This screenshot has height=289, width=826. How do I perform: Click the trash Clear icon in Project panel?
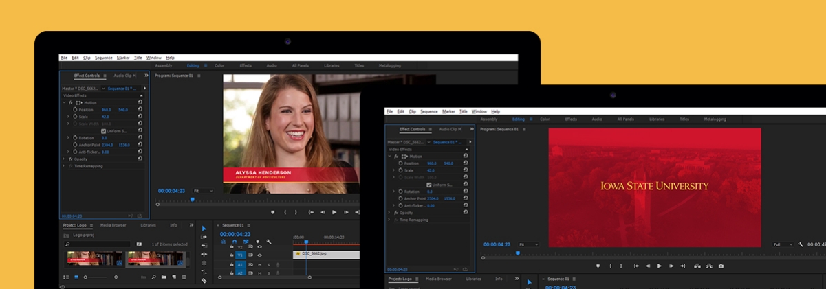pyautogui.click(x=184, y=277)
